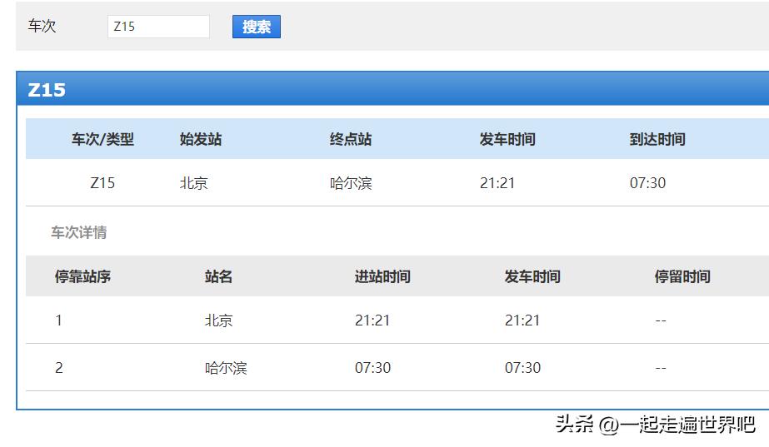Viewport: 769px width, 447px height.
Task: Click the 进站时间 column header
Action: click(x=382, y=276)
